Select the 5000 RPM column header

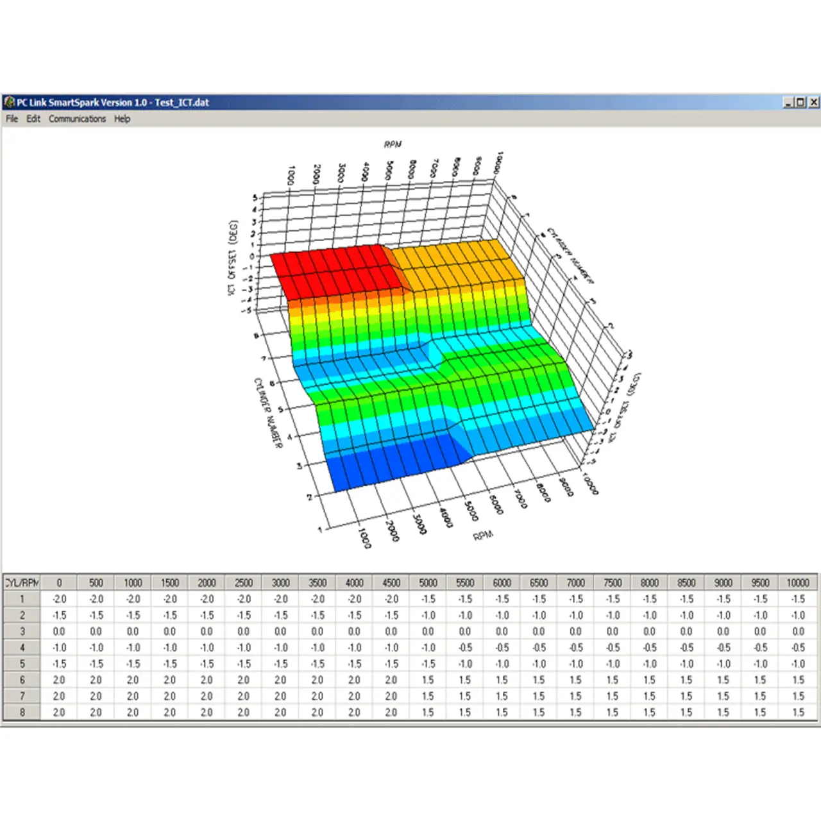point(428,582)
